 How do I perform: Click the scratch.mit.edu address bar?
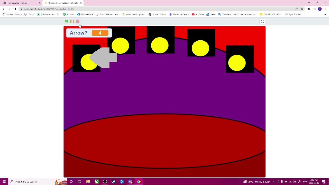click(157, 9)
